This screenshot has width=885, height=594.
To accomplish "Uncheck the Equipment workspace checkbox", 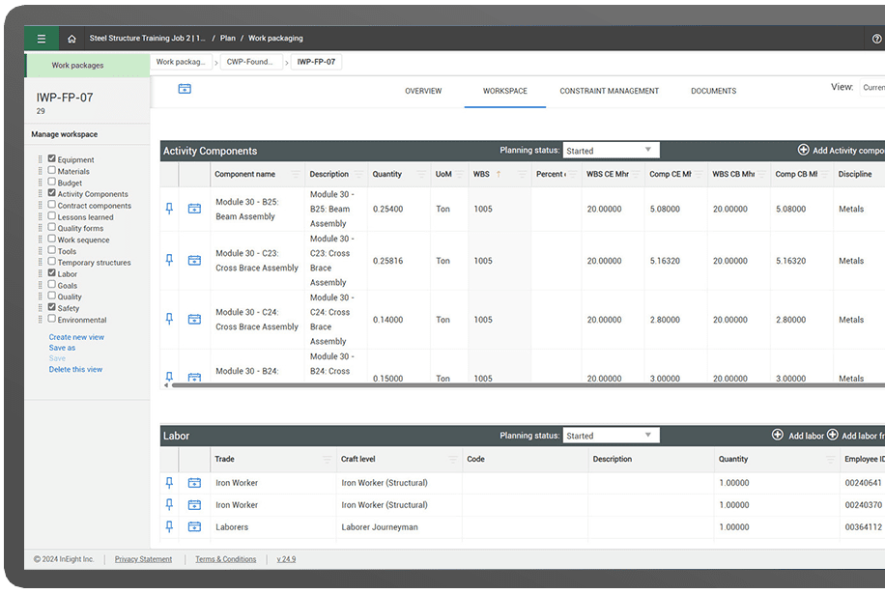I will 52,159.
